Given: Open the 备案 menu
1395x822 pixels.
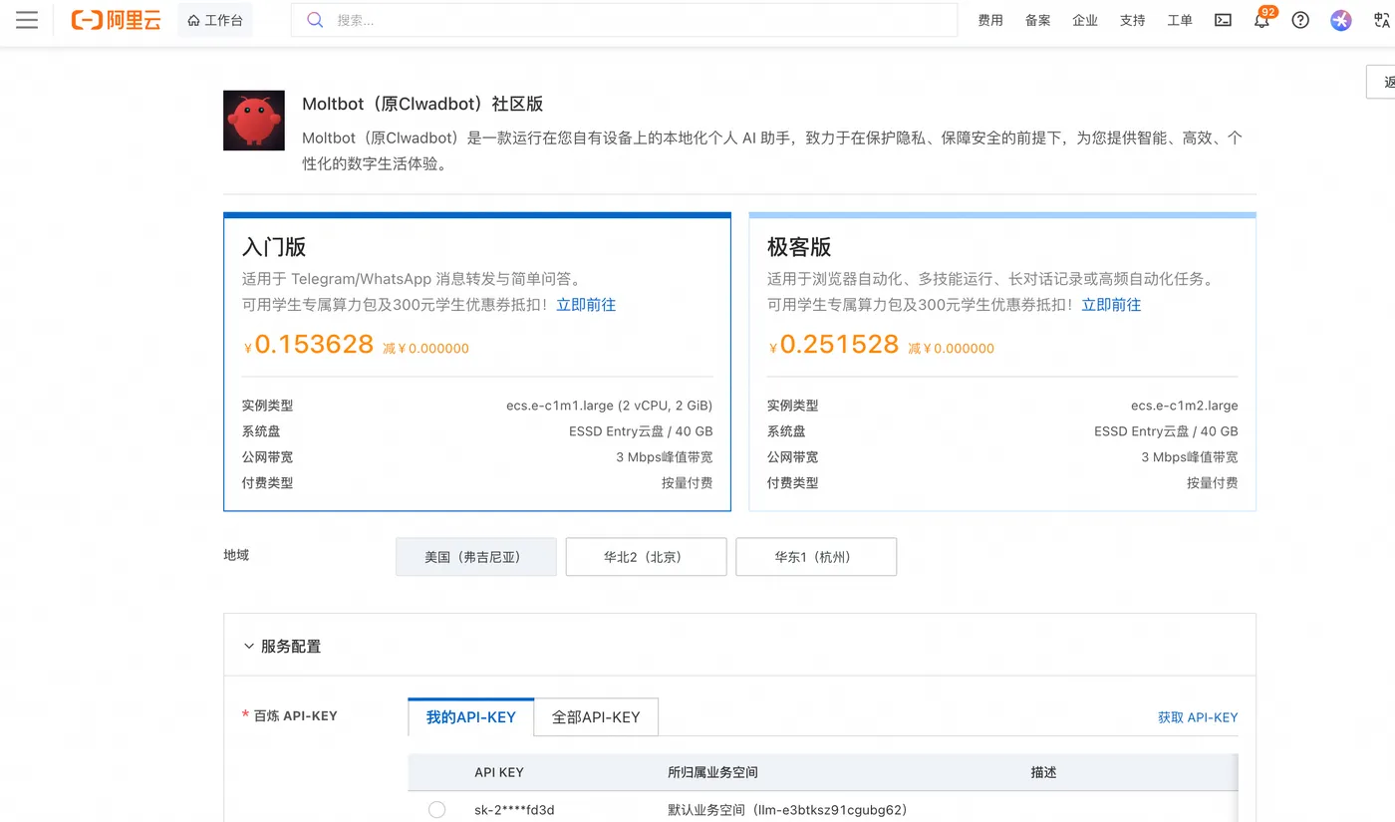Looking at the screenshot, I should point(1038,20).
